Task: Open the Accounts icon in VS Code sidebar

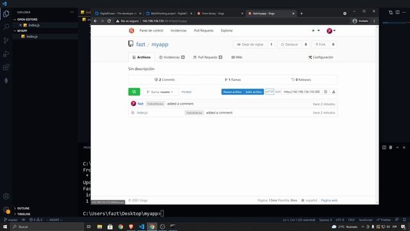Action: point(6,196)
